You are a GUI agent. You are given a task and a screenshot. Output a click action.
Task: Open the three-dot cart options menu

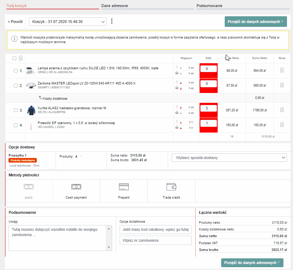pos(112,21)
